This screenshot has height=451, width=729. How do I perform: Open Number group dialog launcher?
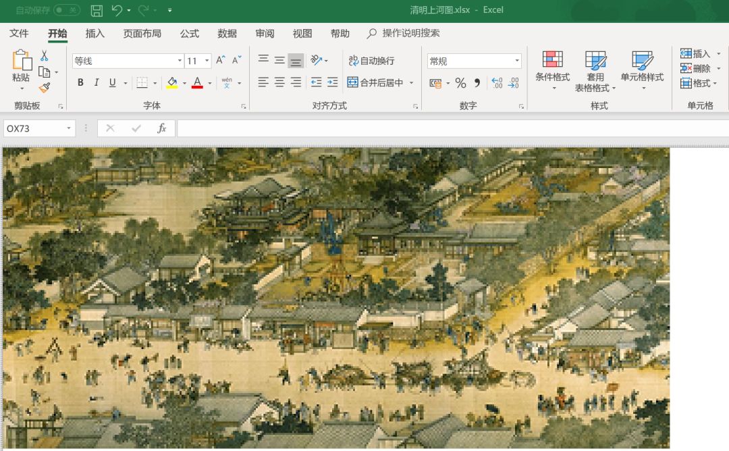(521, 107)
